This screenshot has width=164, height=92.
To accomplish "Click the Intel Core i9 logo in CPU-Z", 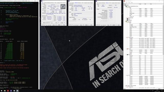I will click(x=63, y=7).
